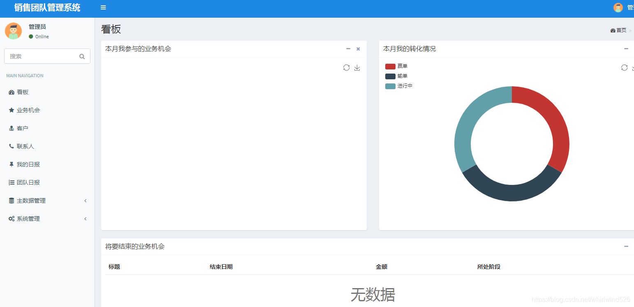Open the 业务机会 menu item
Screen dimensions: 634x307
point(47,110)
